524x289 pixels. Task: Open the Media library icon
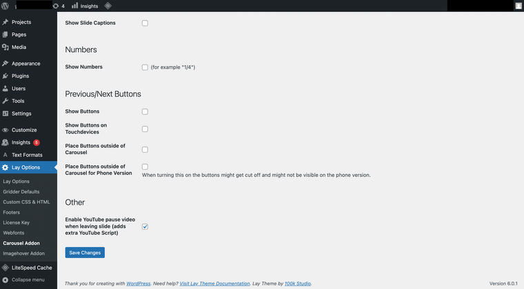(6, 47)
